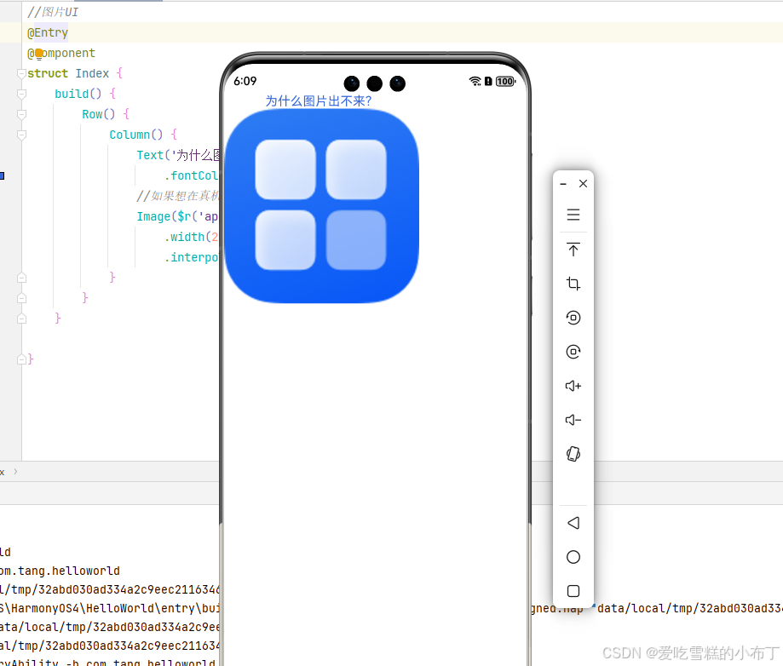Viewport: 783px width, 666px height.
Task: Click 'om.tang.helloworld' in the log output
Action: coord(60,571)
